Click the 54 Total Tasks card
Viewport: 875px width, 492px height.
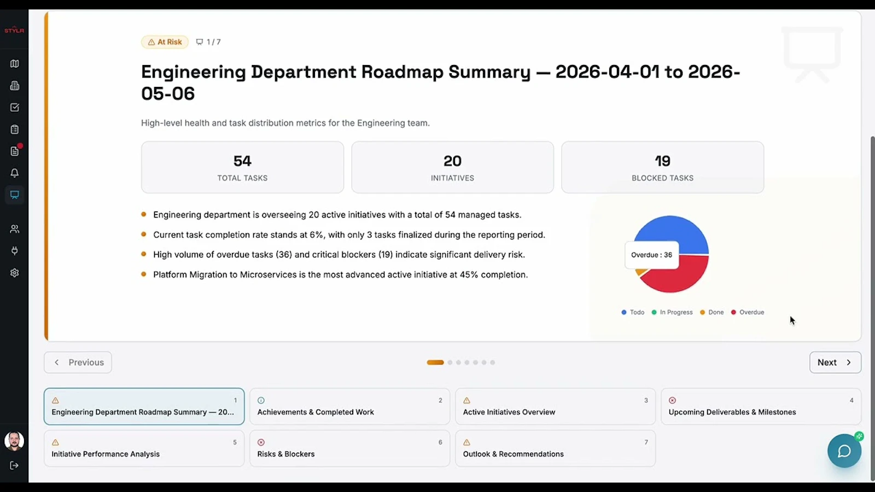point(242,167)
